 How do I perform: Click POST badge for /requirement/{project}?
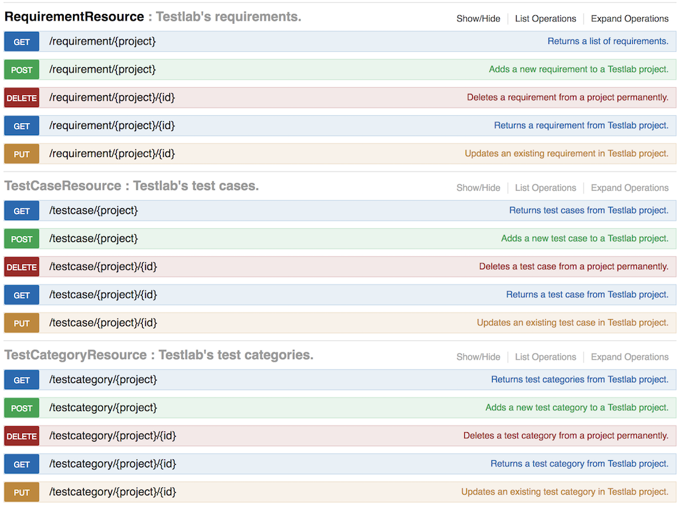pos(22,70)
